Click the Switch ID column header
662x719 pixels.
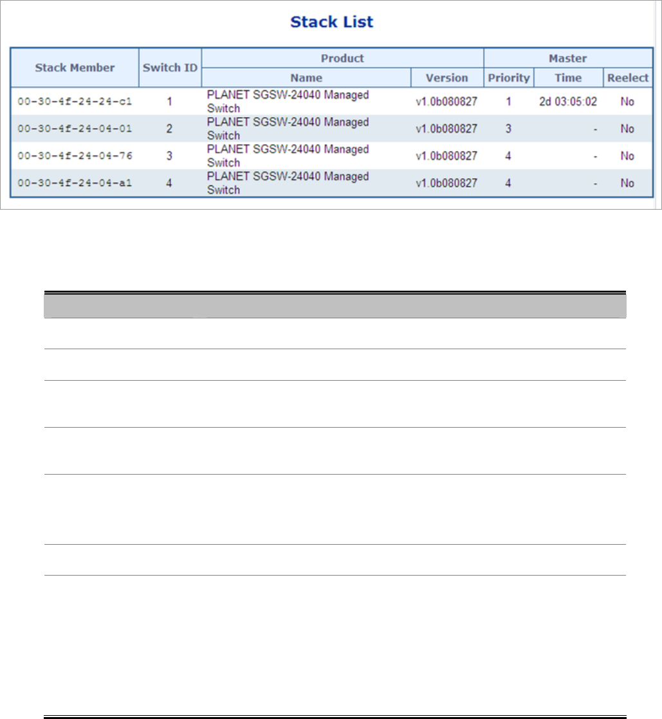[170, 68]
